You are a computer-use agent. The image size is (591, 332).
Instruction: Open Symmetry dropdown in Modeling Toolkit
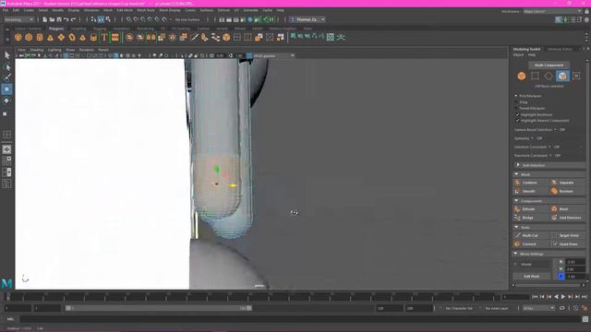pos(532,138)
